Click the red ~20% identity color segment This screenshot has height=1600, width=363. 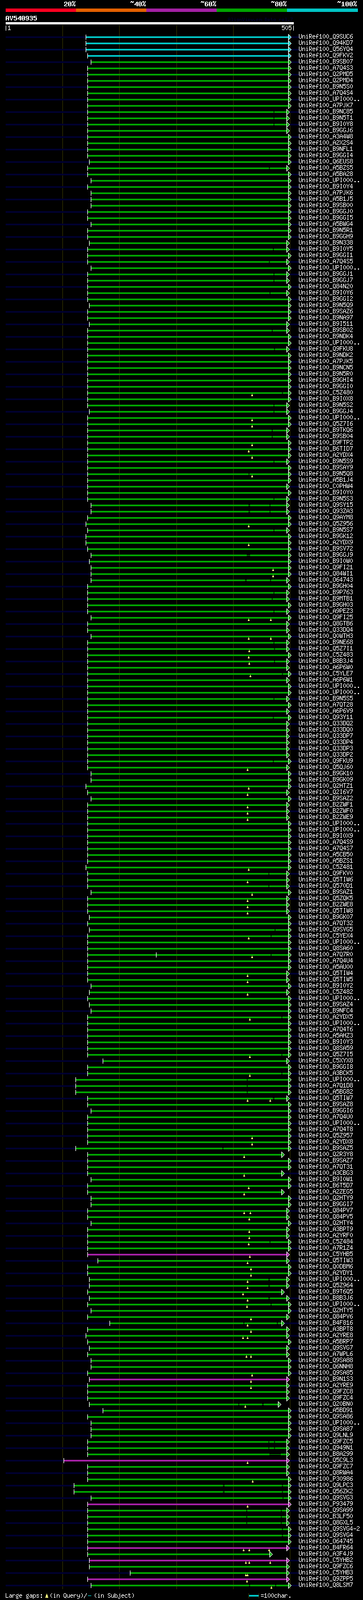pyautogui.click(x=40, y=10)
